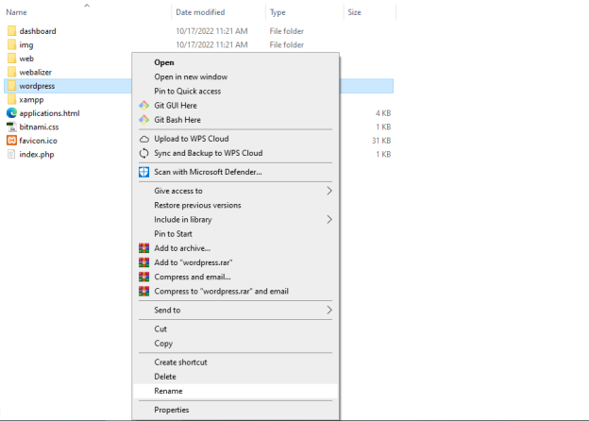Expand the Send to submenu arrow
Screen dimensions: 589x421
coord(329,310)
